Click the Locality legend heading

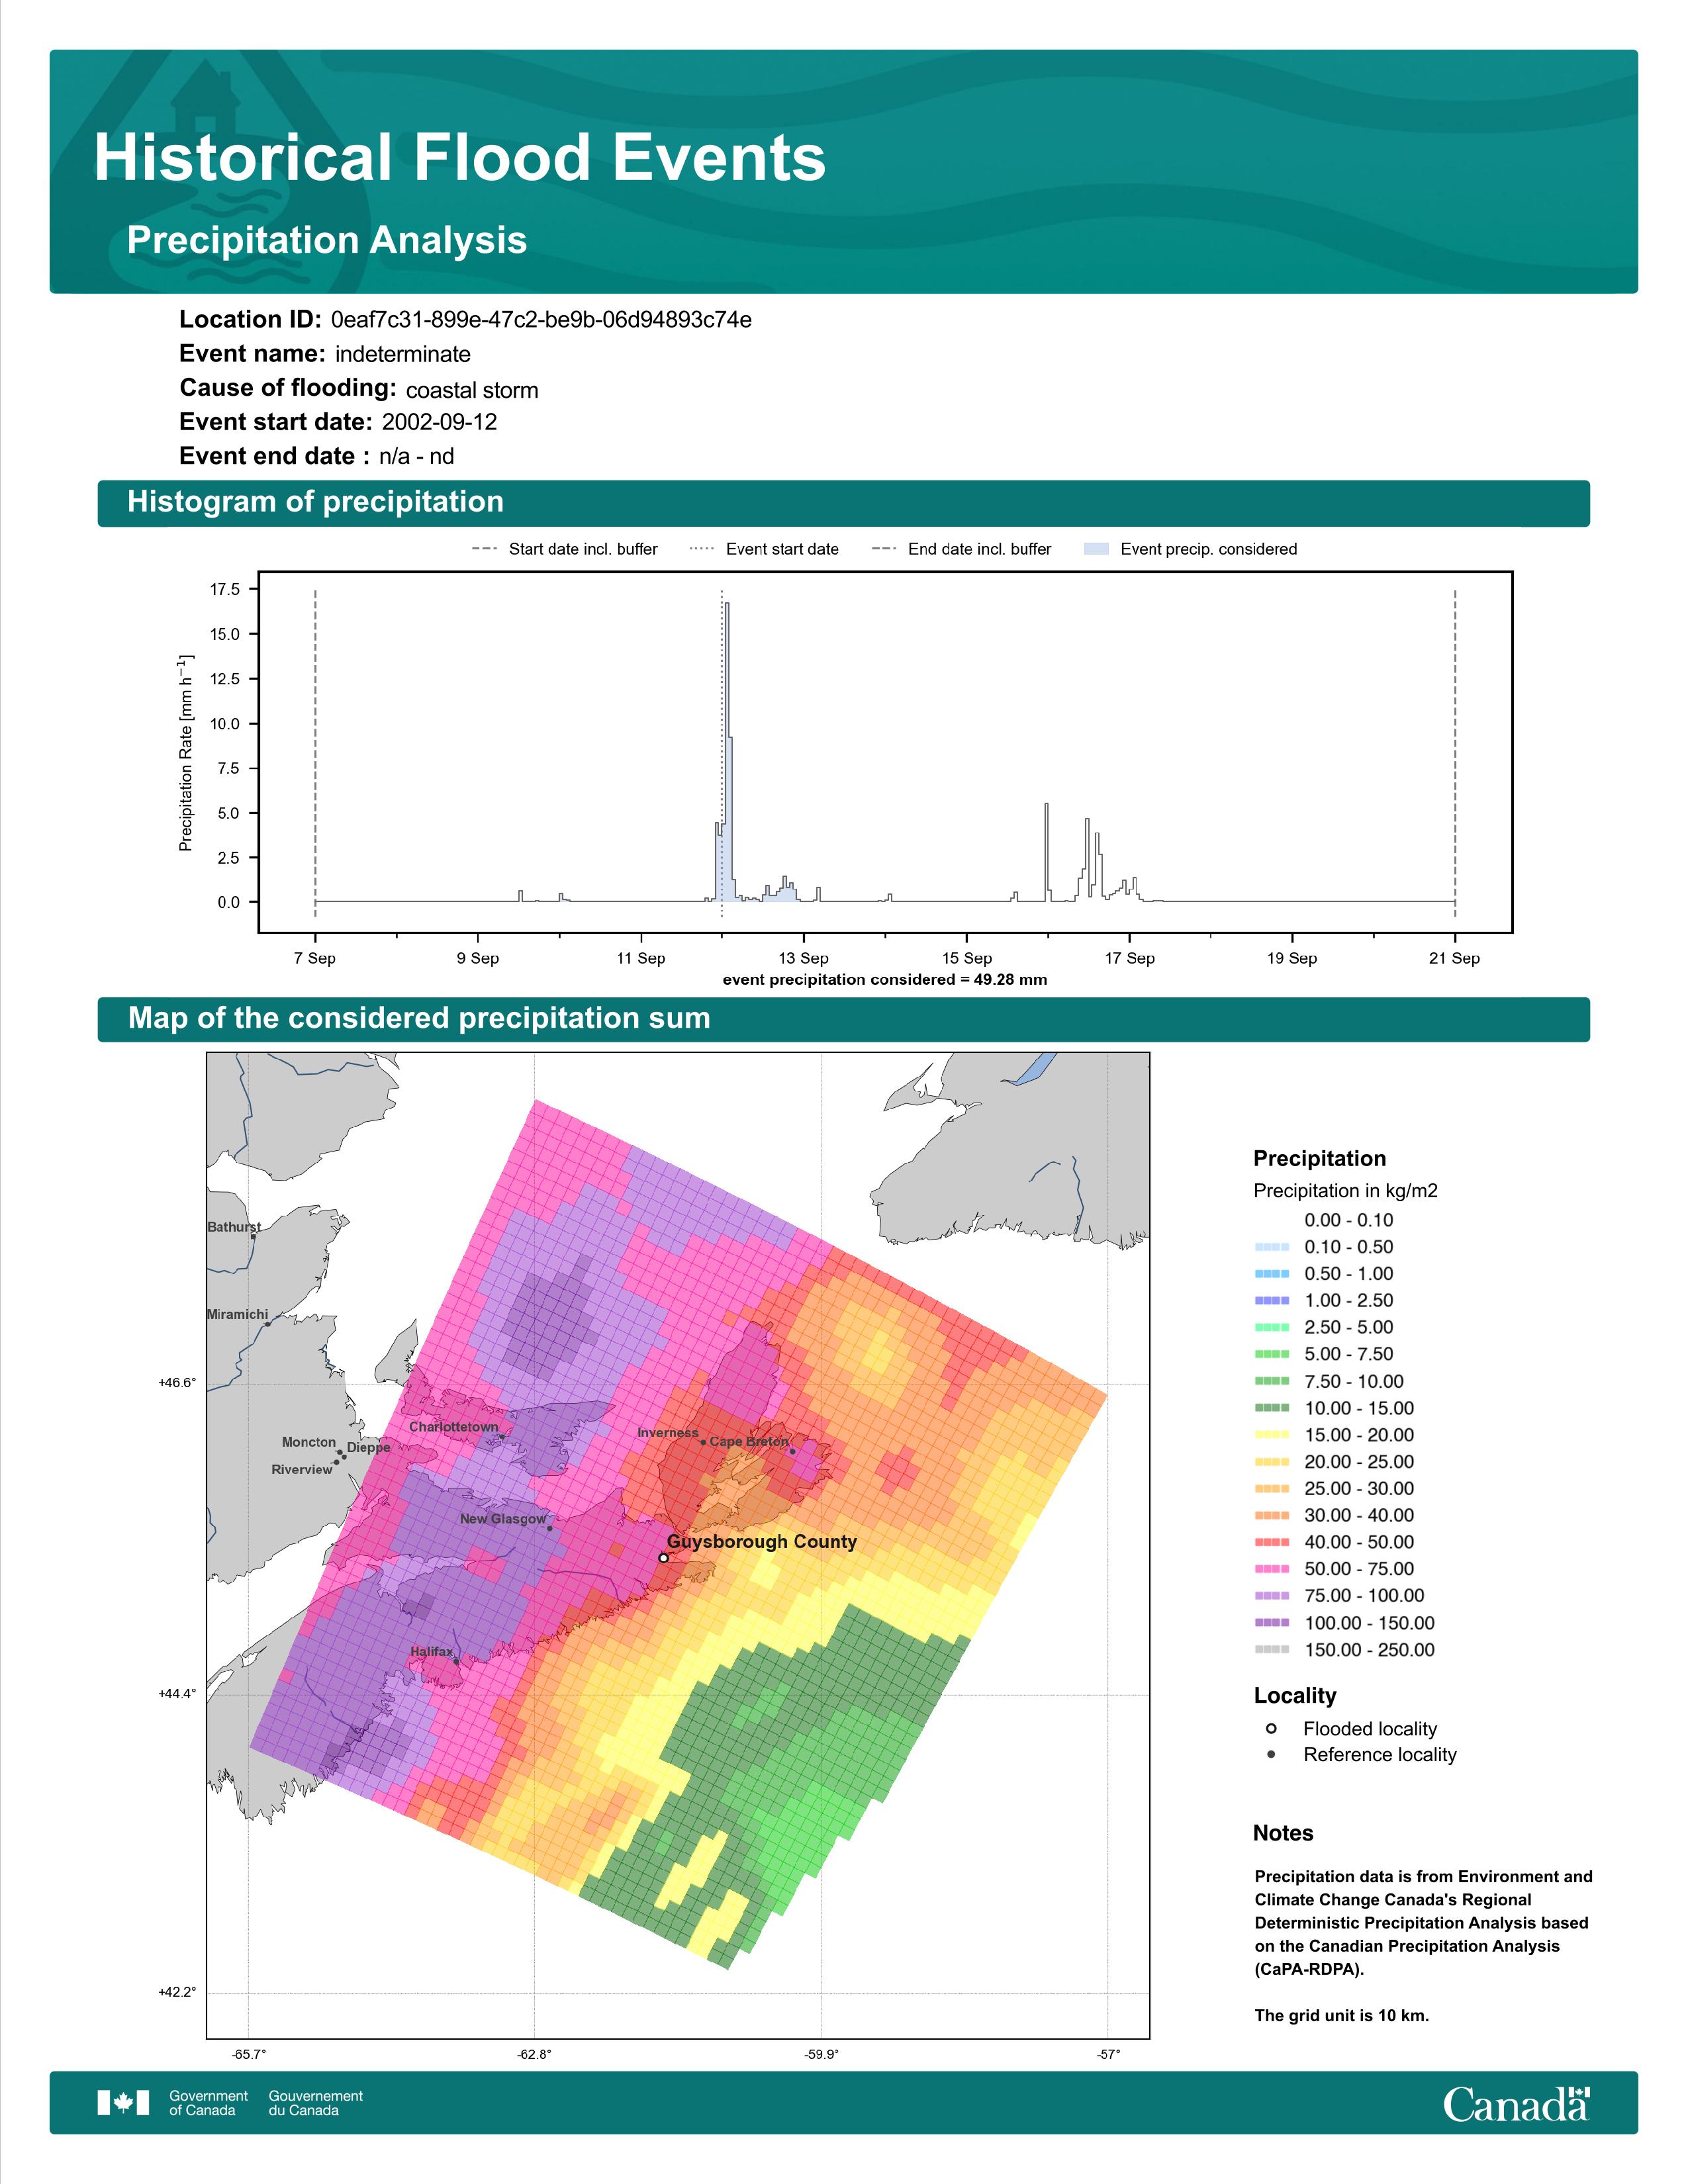click(x=1295, y=1696)
